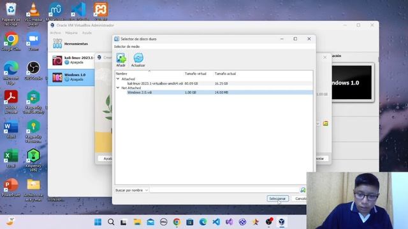Click the folder browse icon in wizard dialog
The image size is (408, 229).
pos(326,123)
